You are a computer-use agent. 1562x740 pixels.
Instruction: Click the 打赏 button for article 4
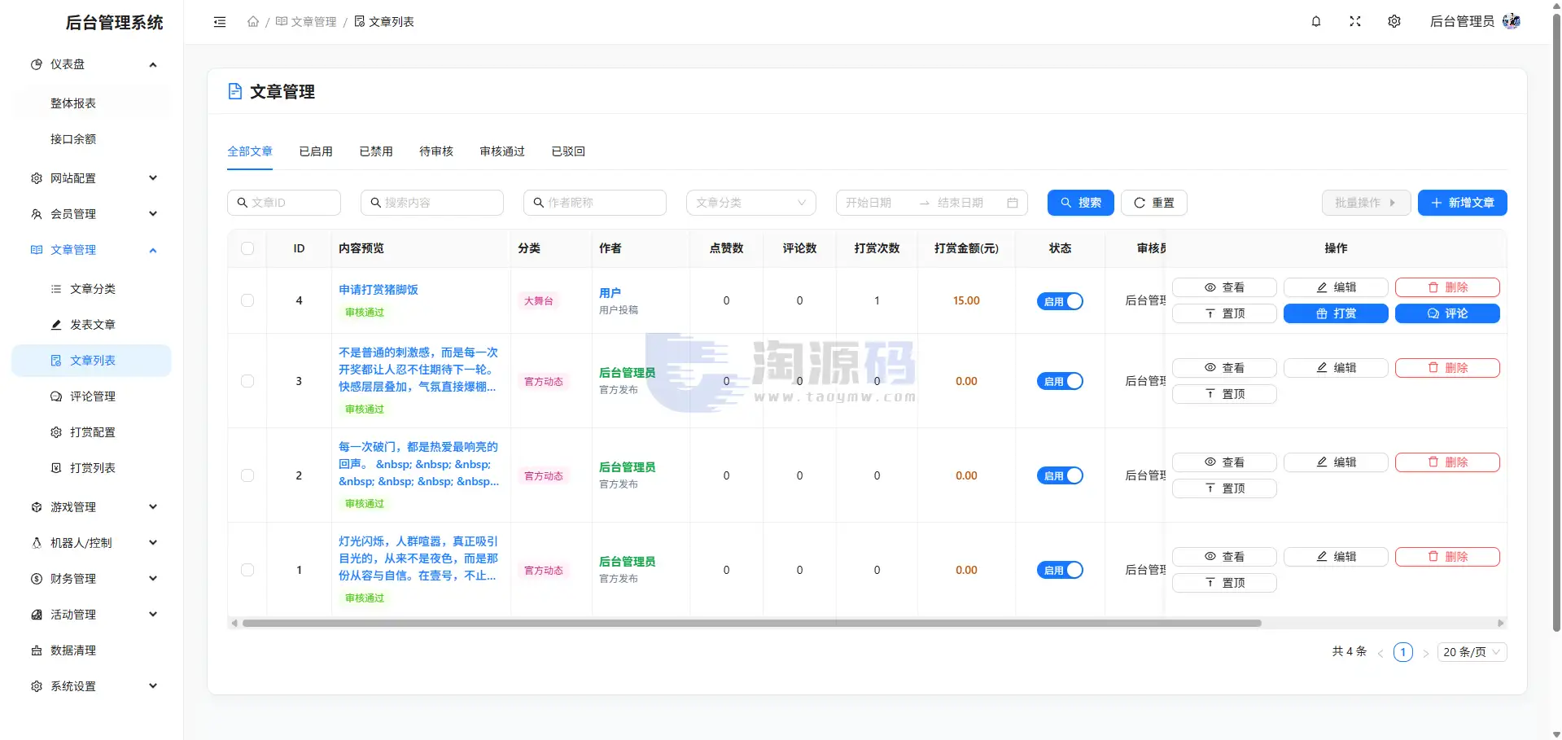point(1336,313)
